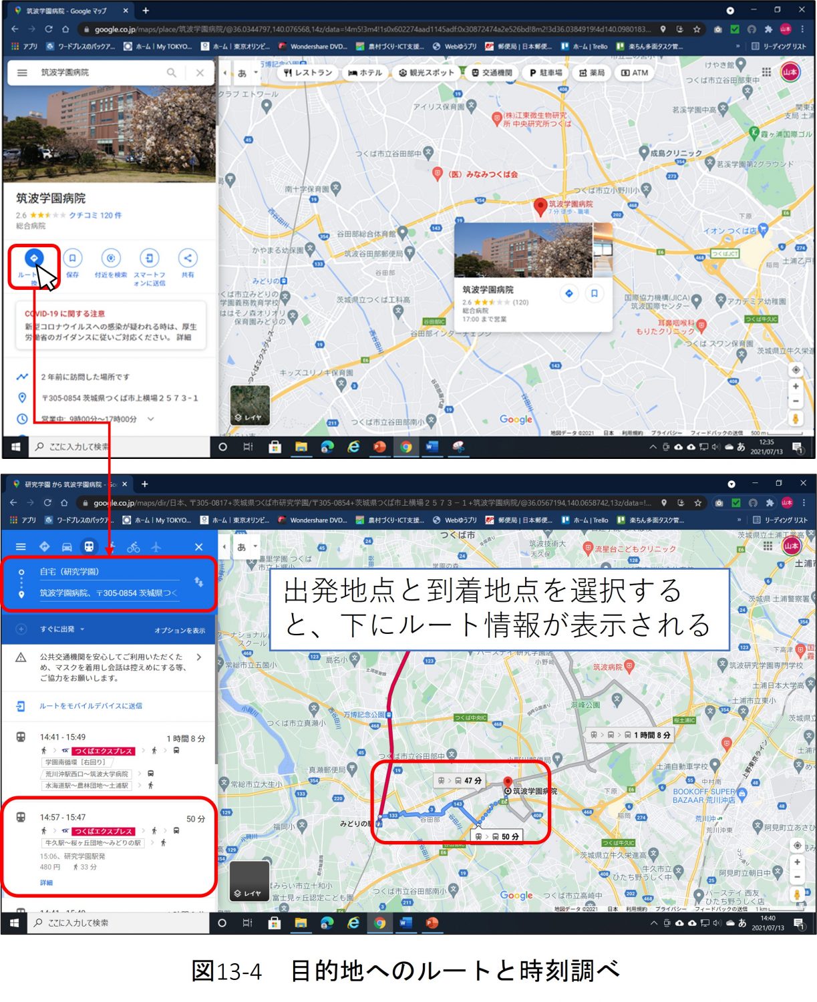Open the すぐに出発 departure time dropdown

(62, 629)
